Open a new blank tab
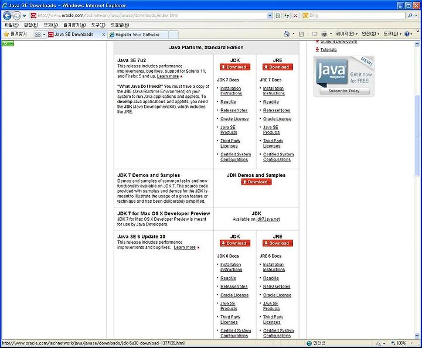 click(173, 35)
